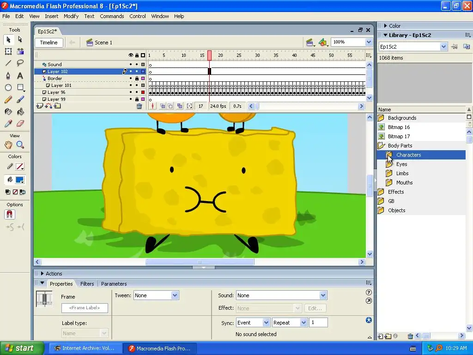The height and width of the screenshot is (355, 473).
Task: Open the Insert menu
Action: click(52, 16)
